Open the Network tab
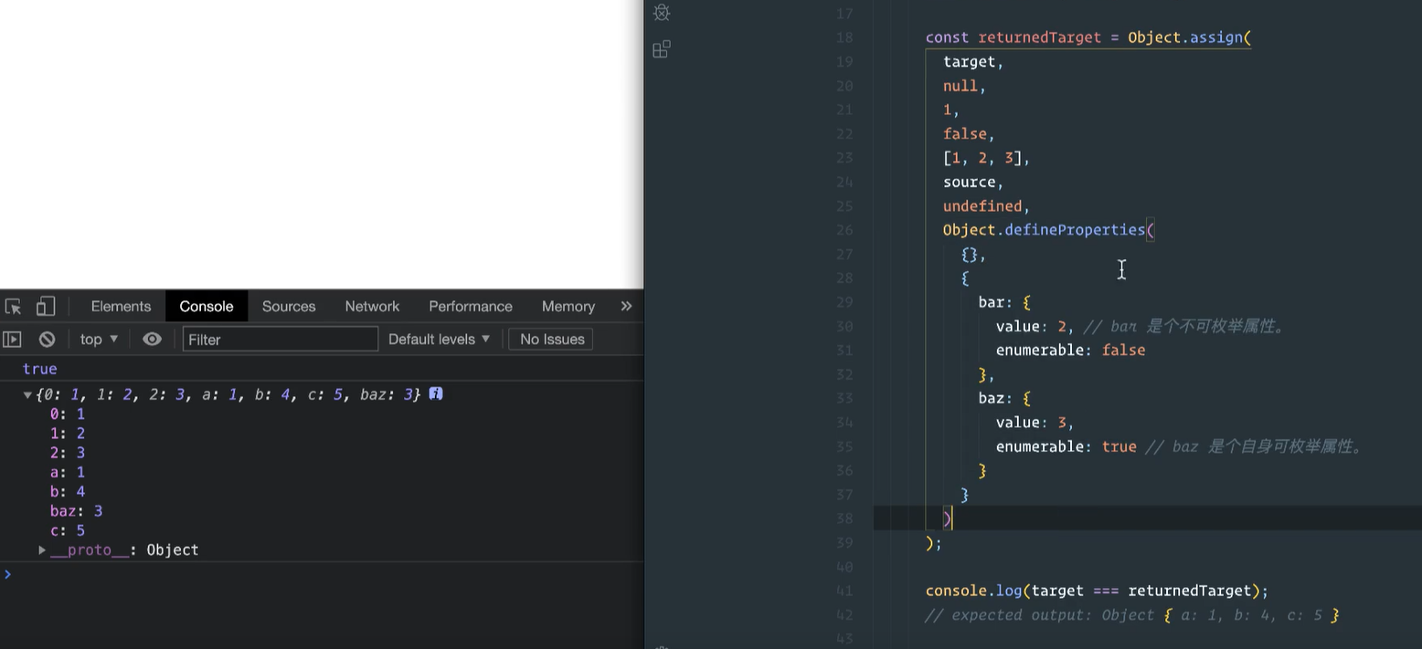 tap(372, 307)
